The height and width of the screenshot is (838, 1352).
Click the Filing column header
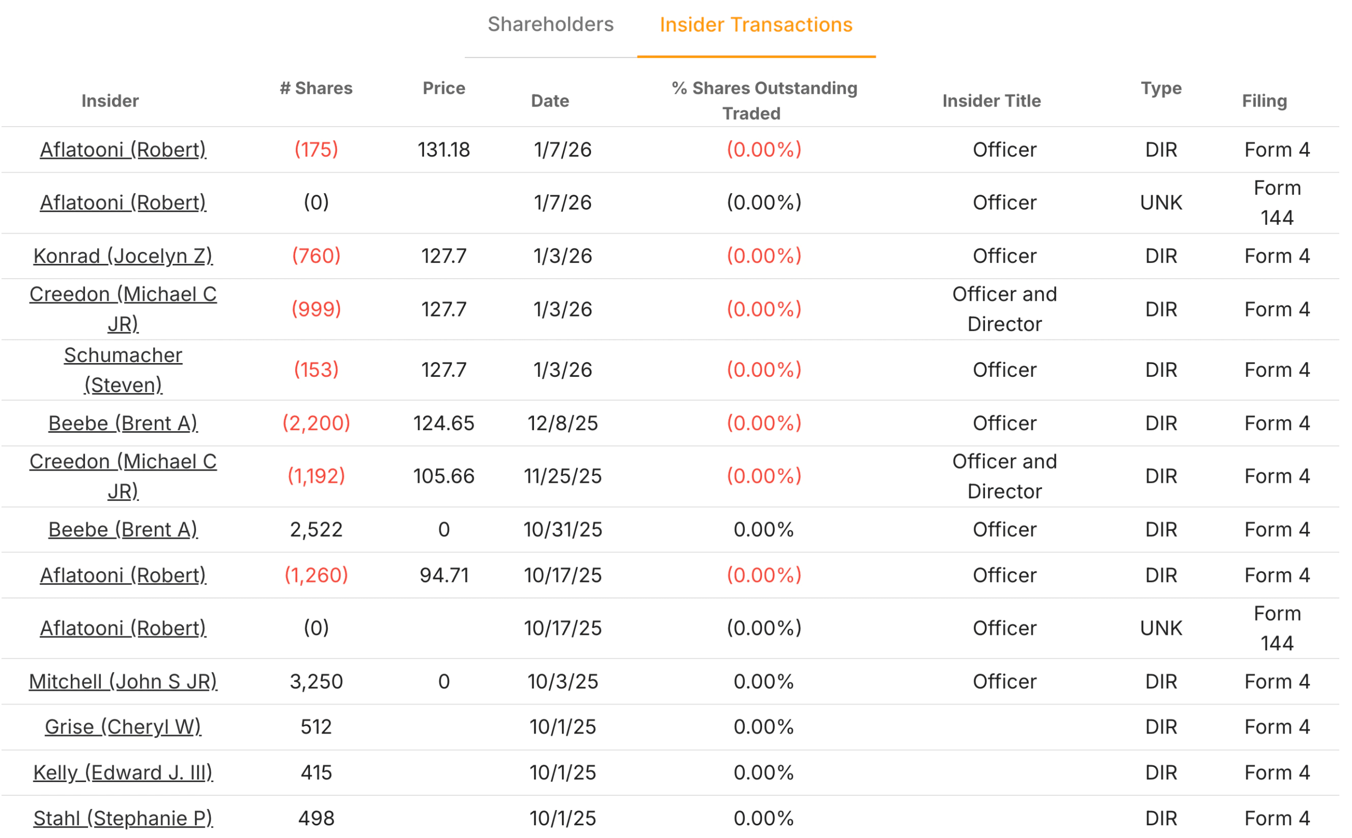click(x=1264, y=101)
